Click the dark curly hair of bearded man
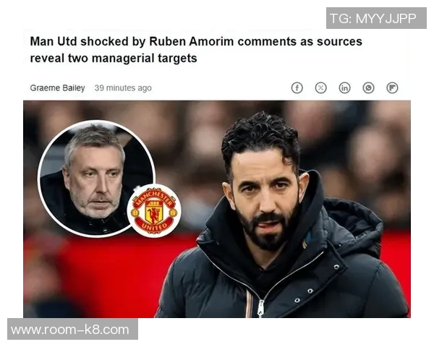The width and height of the screenshot is (434, 347). [x=260, y=137]
